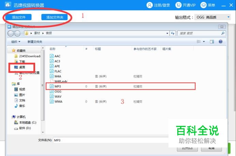Viewport: 236px width, 156px height.
Task: Click the 音频 breadcrumb in the path
Action: click(x=49, y=33)
